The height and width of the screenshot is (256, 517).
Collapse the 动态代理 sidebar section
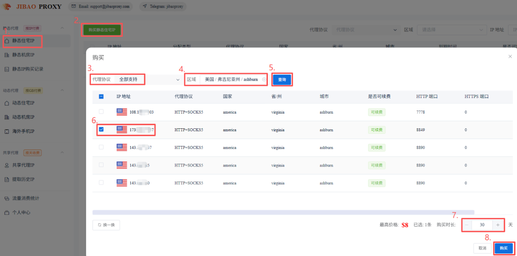(x=62, y=90)
